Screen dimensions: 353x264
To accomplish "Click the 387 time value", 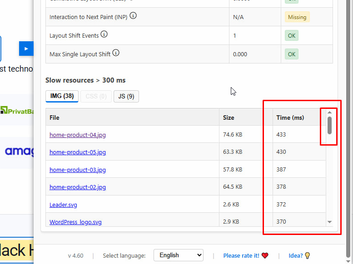I will (281, 169).
